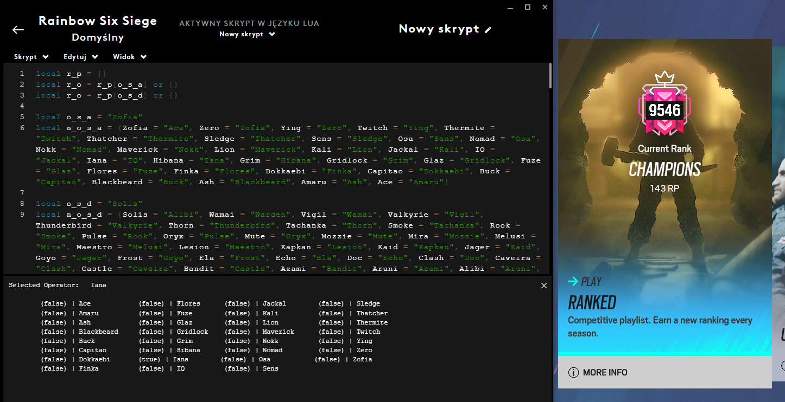Open the Skrypt menu
Screen dimensions: 785x402
click(x=31, y=57)
